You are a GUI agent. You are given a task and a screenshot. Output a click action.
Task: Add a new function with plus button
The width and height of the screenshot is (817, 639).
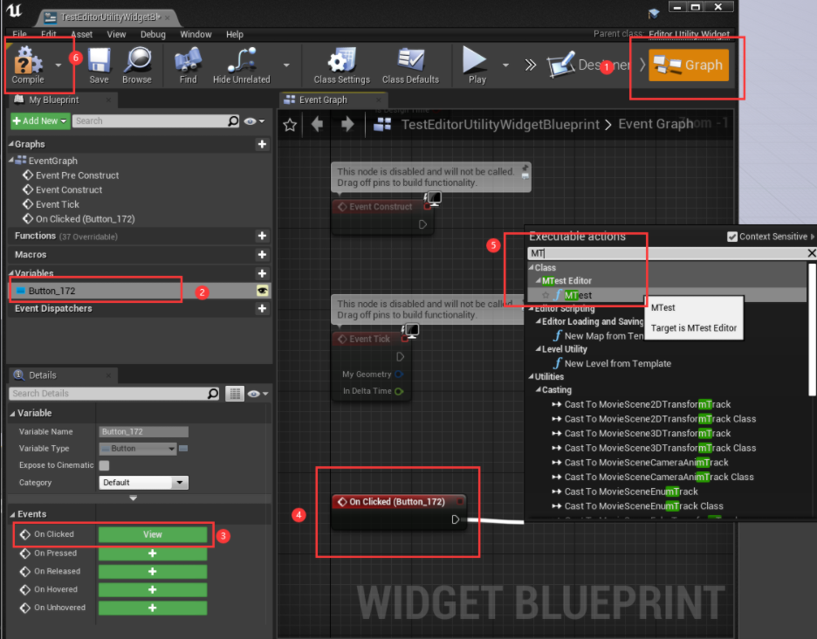click(262, 236)
